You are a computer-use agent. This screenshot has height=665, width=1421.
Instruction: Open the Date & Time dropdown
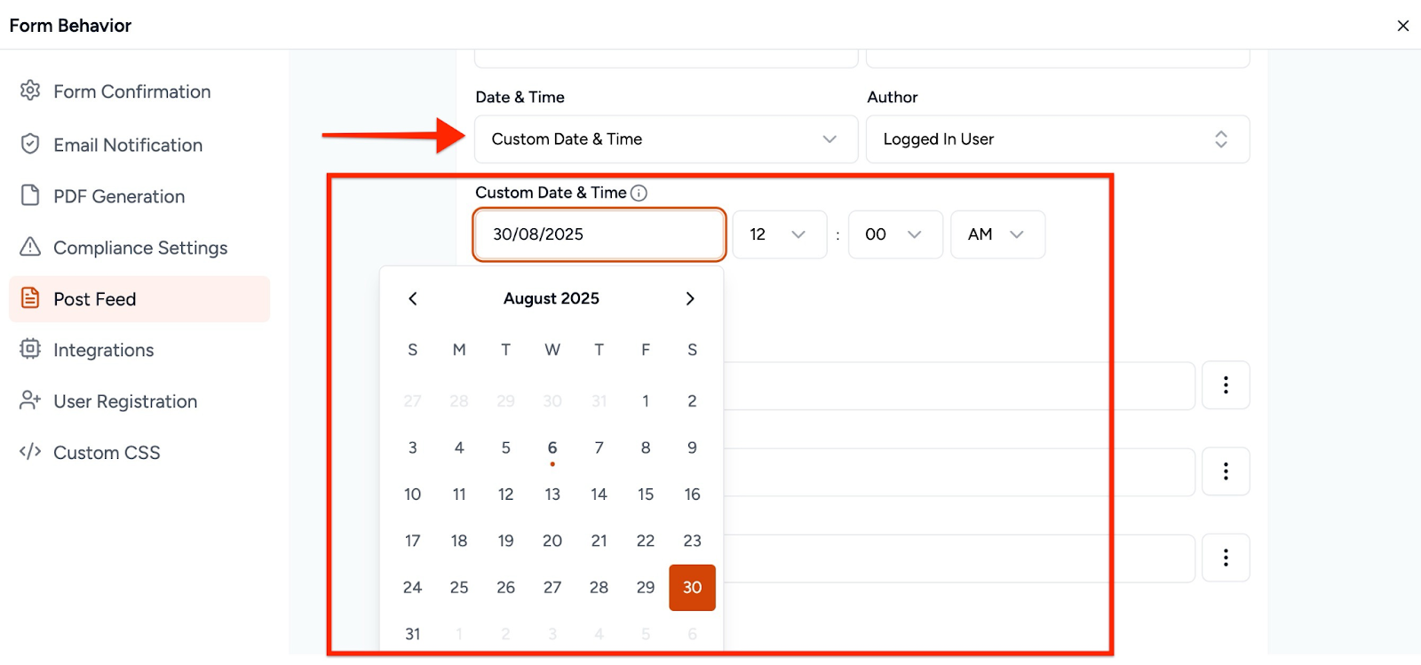pos(665,139)
